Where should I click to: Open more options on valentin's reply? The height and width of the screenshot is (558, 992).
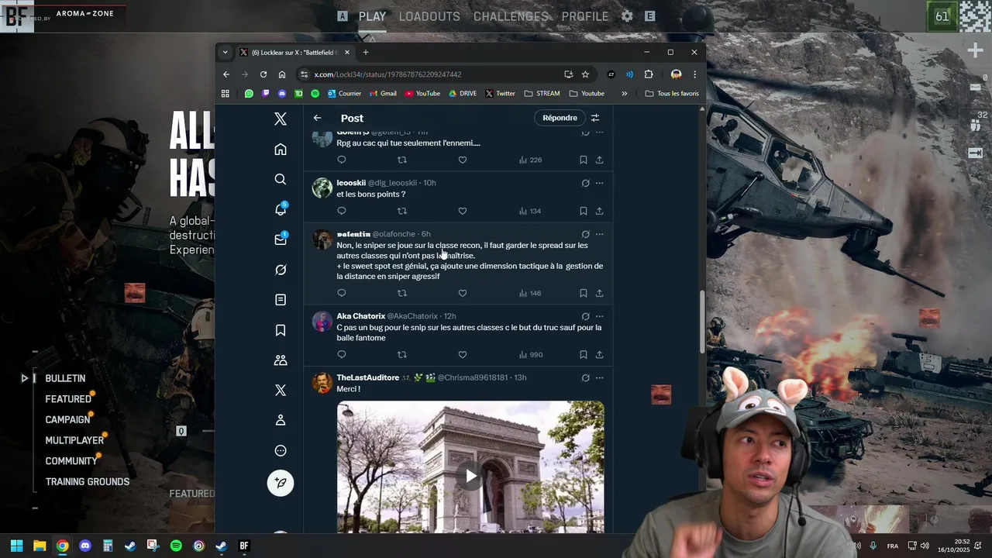pyautogui.click(x=599, y=234)
